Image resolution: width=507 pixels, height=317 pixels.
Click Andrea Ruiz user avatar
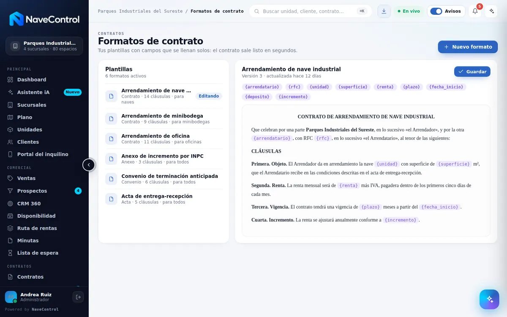click(11, 297)
